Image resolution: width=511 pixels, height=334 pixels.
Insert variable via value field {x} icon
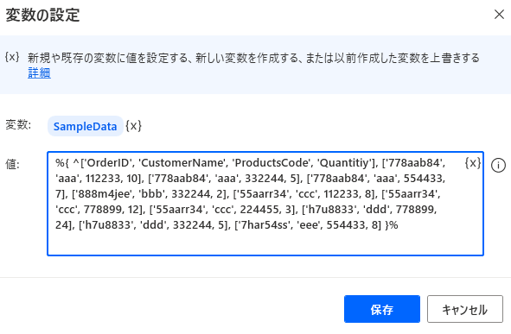[473, 162]
